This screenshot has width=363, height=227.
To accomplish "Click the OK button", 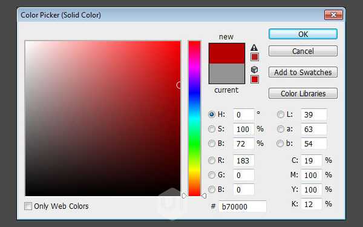I will pyautogui.click(x=303, y=35).
